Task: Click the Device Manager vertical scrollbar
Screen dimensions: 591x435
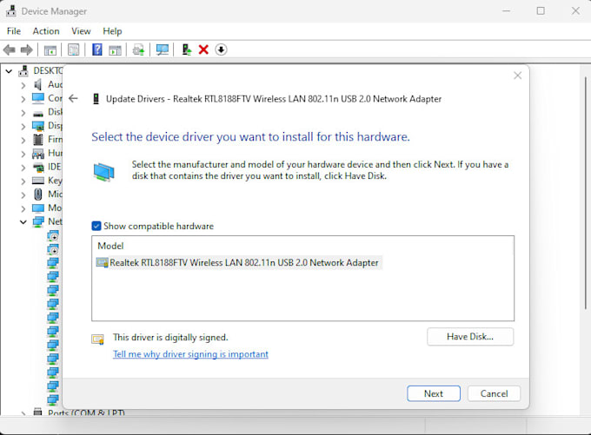Action: (x=585, y=192)
